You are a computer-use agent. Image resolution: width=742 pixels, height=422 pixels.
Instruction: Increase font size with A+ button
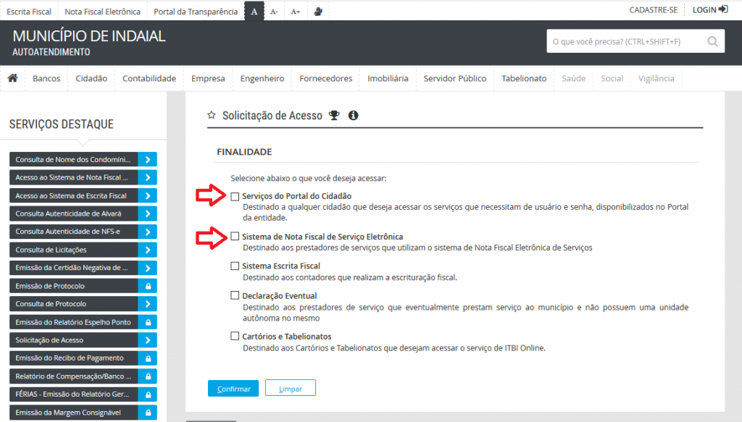[296, 12]
